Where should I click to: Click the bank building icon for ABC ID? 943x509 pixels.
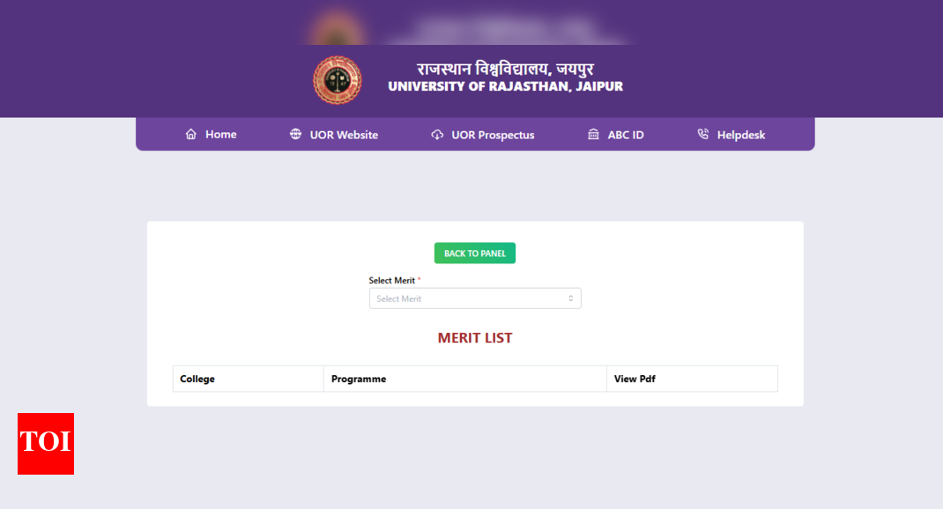coord(593,135)
